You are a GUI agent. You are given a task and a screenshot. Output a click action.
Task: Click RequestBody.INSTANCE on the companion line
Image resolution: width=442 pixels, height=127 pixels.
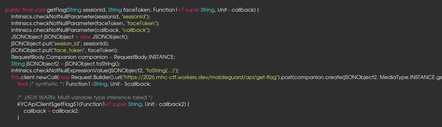[x=144, y=57]
